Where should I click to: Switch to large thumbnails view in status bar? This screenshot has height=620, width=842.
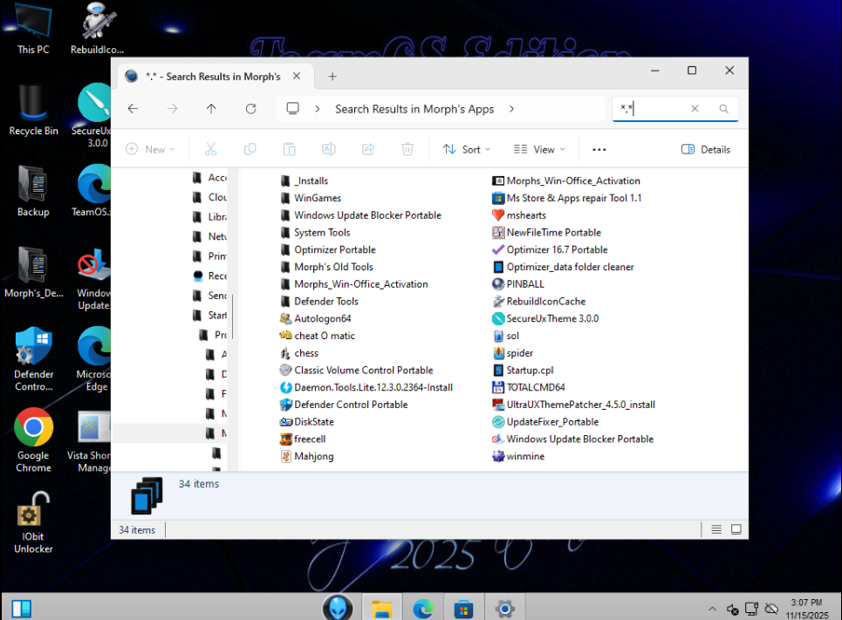click(736, 529)
